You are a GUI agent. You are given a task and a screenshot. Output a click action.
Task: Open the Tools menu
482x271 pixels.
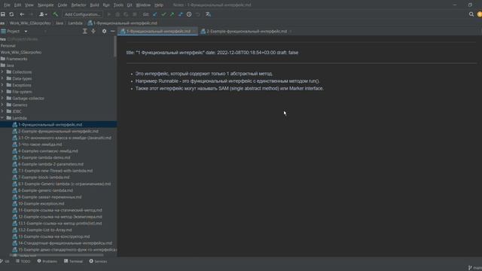coord(118,5)
